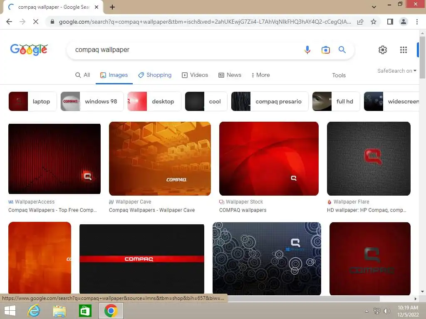Open the taskbar clock showing 10:19 AM

click(408, 311)
